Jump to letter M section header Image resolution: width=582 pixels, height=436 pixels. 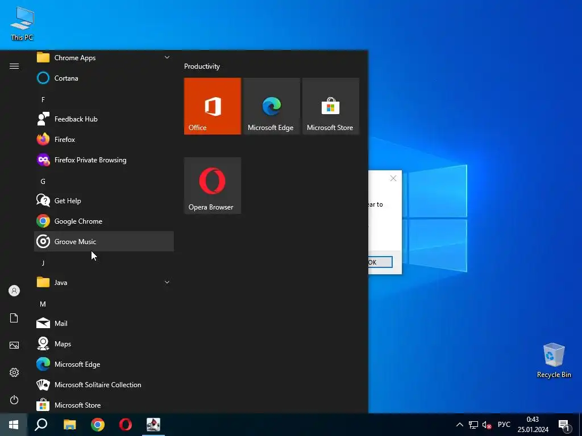click(43, 304)
